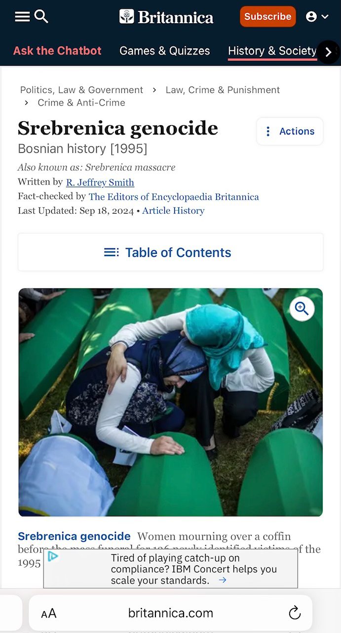341x633 pixels.
Task: Open the hamburger menu icon
Action: pos(22,17)
